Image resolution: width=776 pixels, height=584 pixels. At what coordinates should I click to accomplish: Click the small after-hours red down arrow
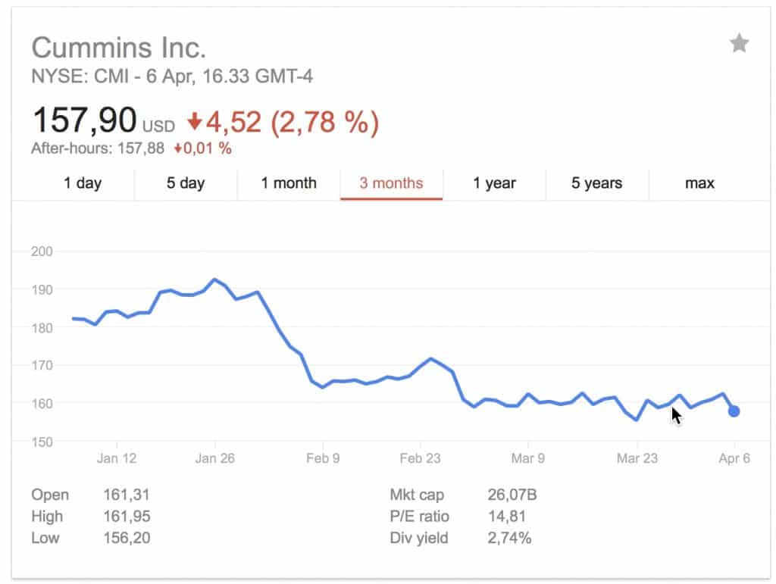point(178,149)
